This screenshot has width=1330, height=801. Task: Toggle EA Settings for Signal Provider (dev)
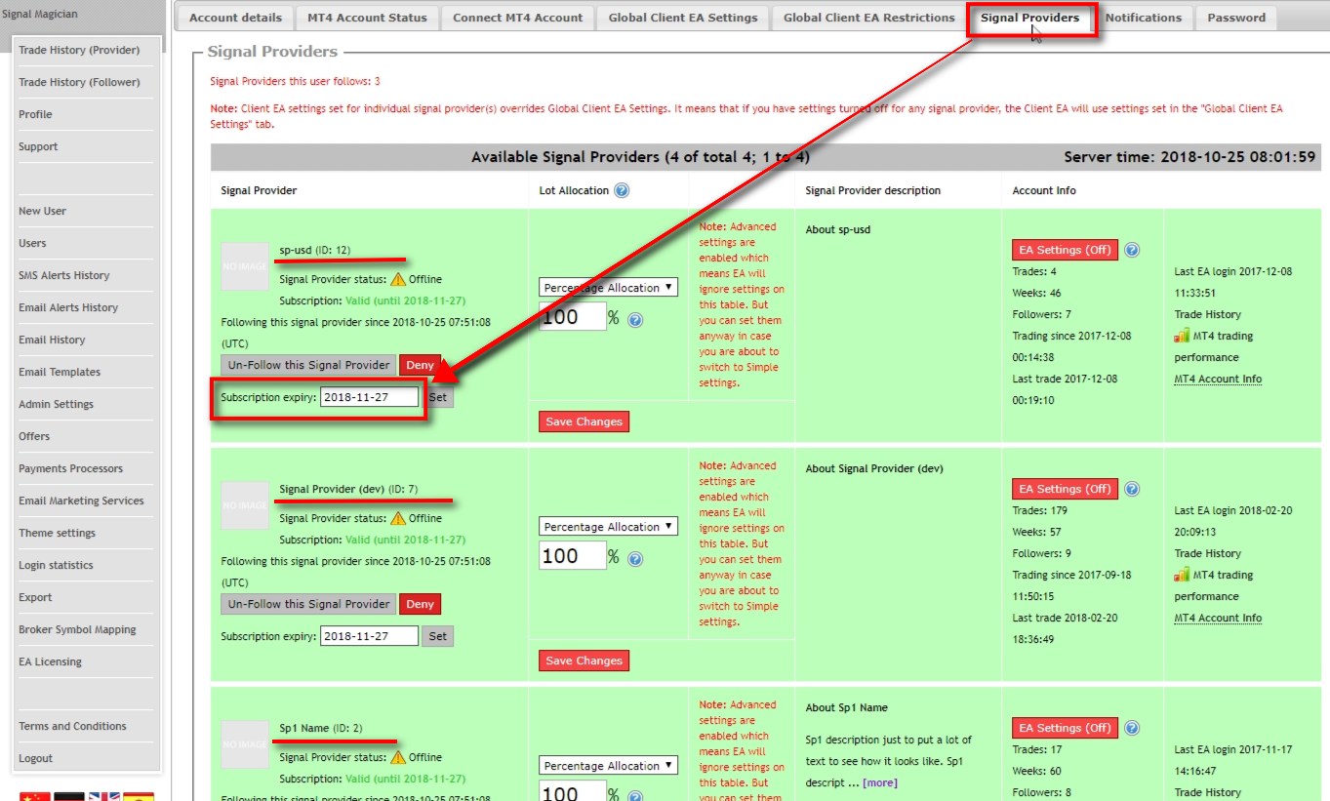1064,488
